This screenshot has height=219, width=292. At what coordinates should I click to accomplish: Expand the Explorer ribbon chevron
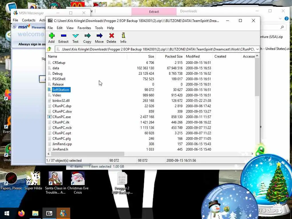[280, 19]
